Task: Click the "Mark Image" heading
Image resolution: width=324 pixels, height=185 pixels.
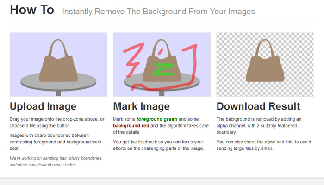Action: click(141, 106)
